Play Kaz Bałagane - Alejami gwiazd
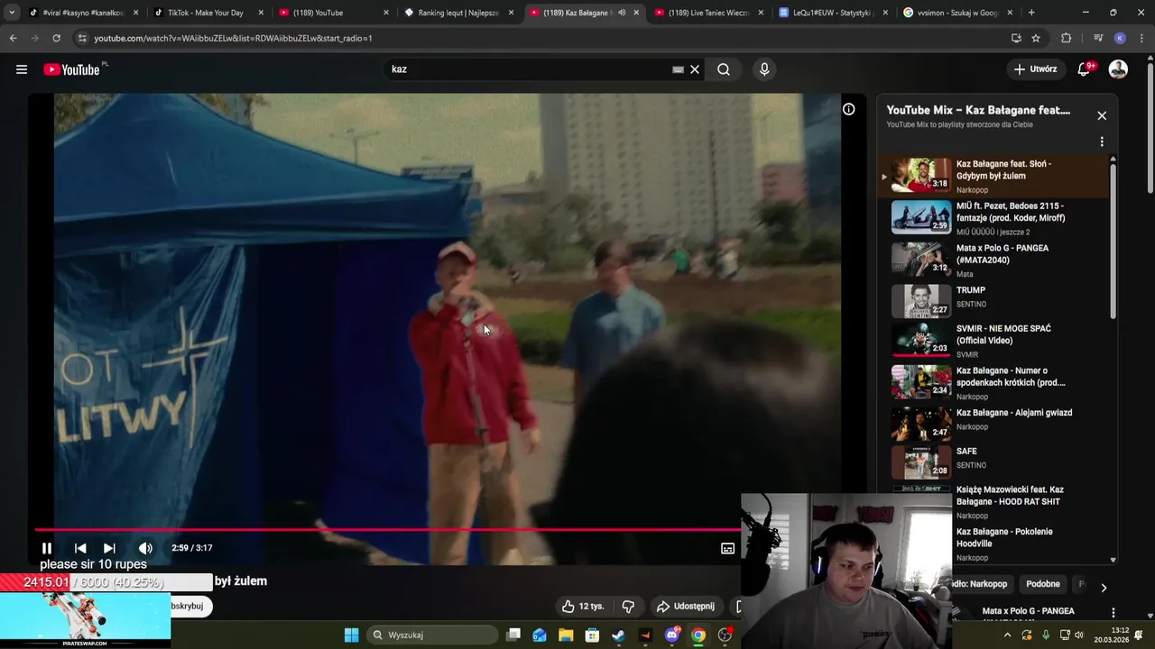The height and width of the screenshot is (649, 1155). pyautogui.click(x=993, y=425)
